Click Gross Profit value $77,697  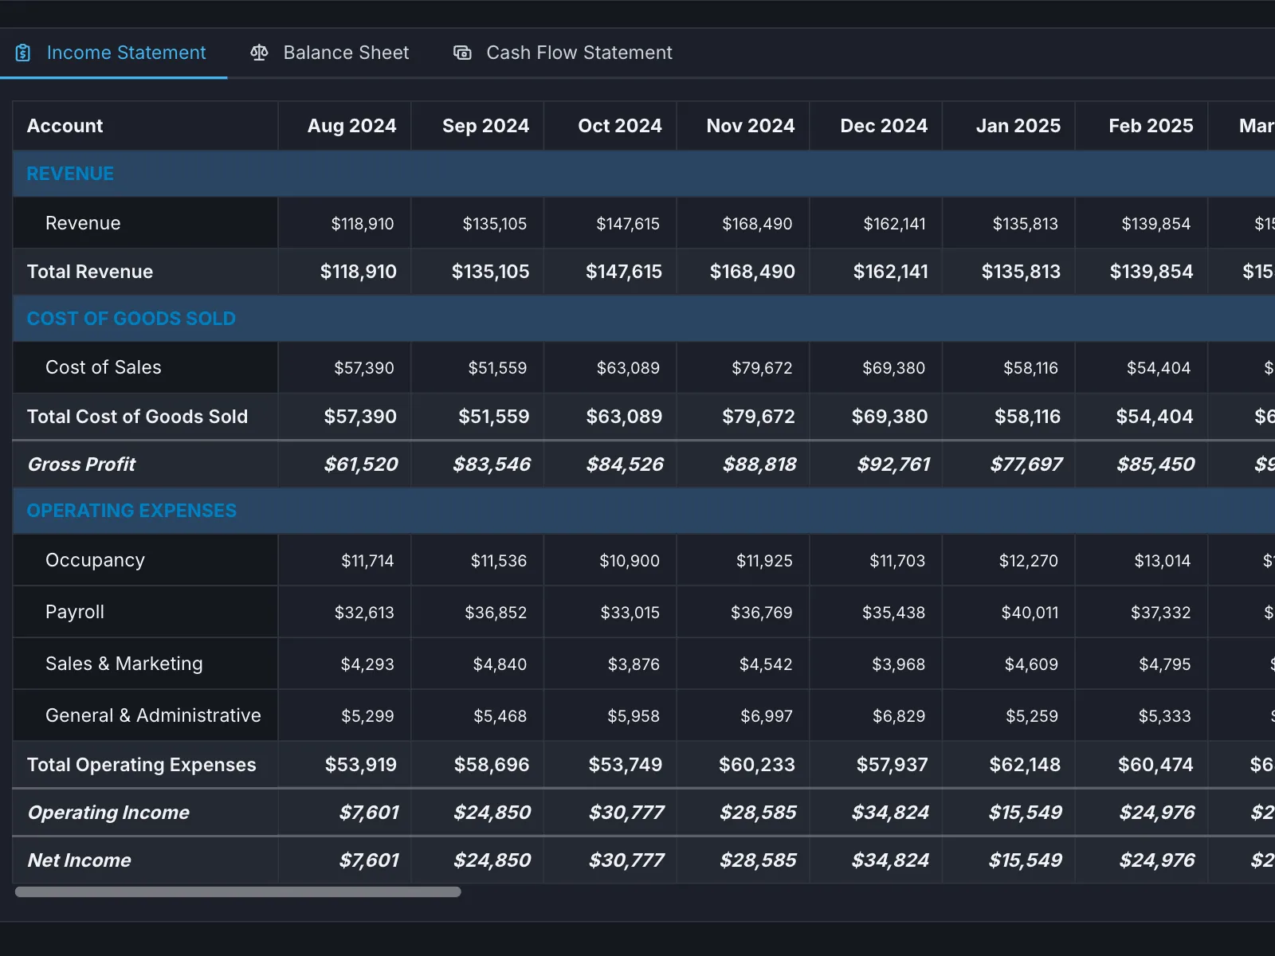[x=1026, y=464]
